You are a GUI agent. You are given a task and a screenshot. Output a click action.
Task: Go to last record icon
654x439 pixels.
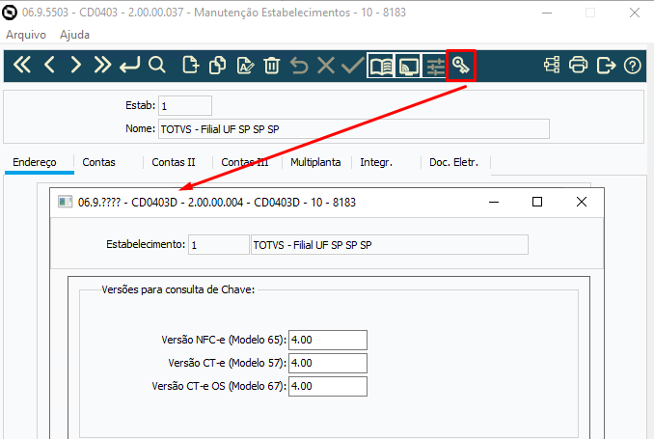(x=102, y=66)
